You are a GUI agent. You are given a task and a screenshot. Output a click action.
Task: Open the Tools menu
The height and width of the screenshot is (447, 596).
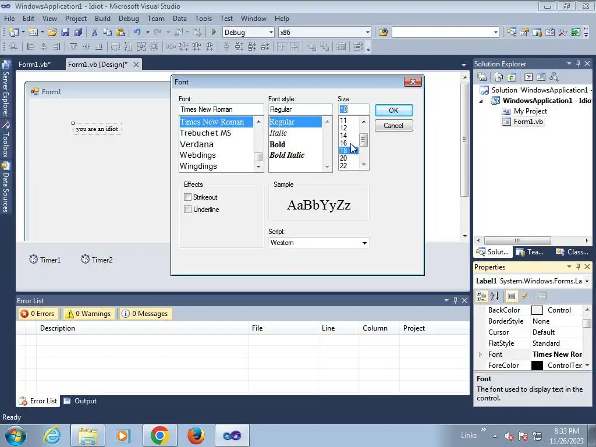click(203, 18)
